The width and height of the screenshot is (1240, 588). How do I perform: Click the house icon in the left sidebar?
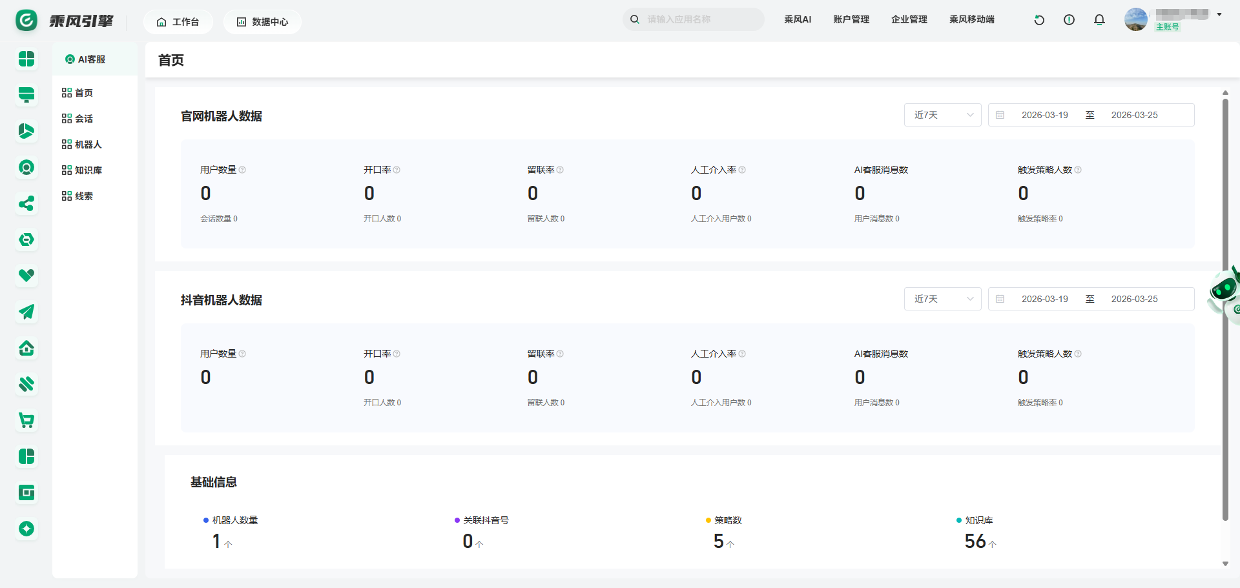26,349
